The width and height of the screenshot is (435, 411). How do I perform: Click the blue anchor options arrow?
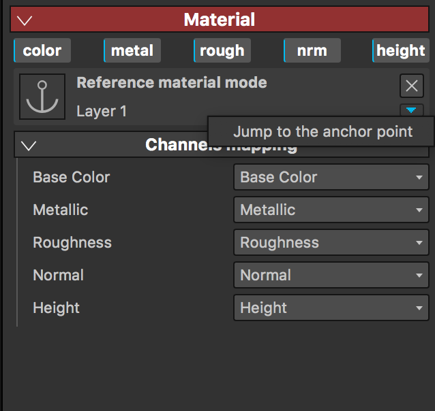411,110
